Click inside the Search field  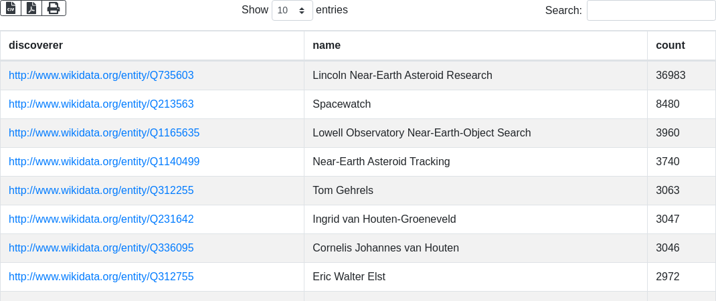(x=650, y=11)
